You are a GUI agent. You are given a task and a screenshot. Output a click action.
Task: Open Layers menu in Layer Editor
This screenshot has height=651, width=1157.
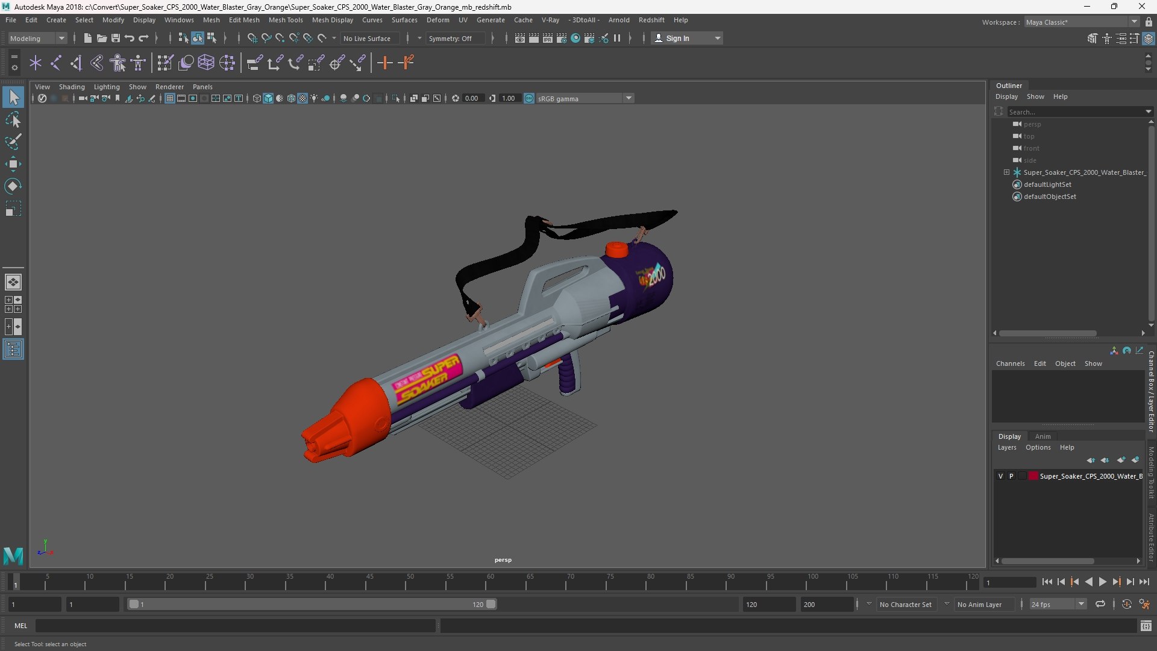[1006, 447]
